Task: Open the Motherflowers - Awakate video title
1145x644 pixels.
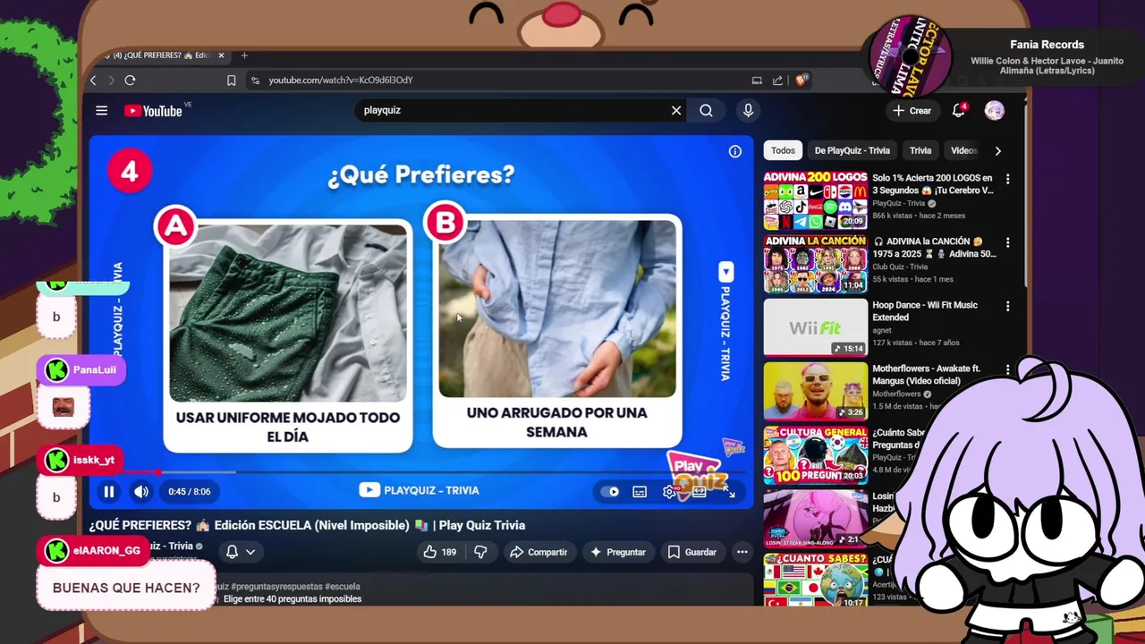Action: (926, 374)
